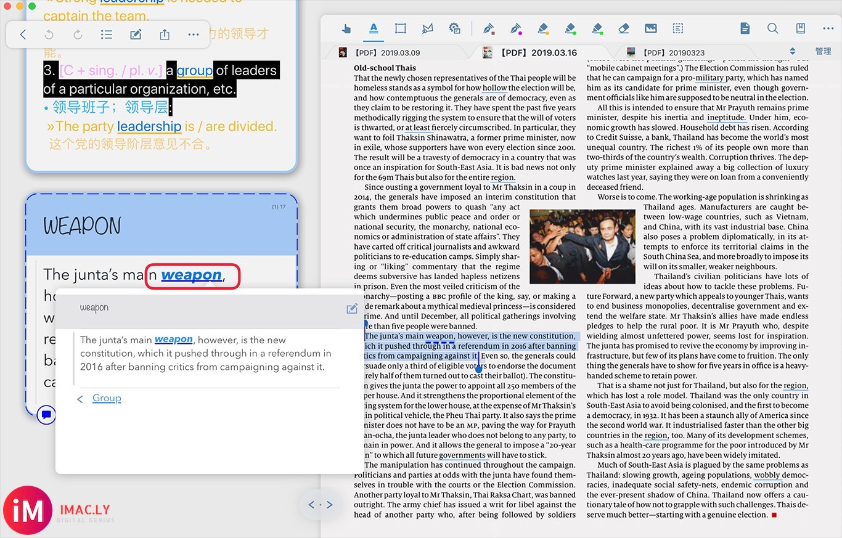Edit the weapon popup card
842x538 pixels.
(x=352, y=308)
